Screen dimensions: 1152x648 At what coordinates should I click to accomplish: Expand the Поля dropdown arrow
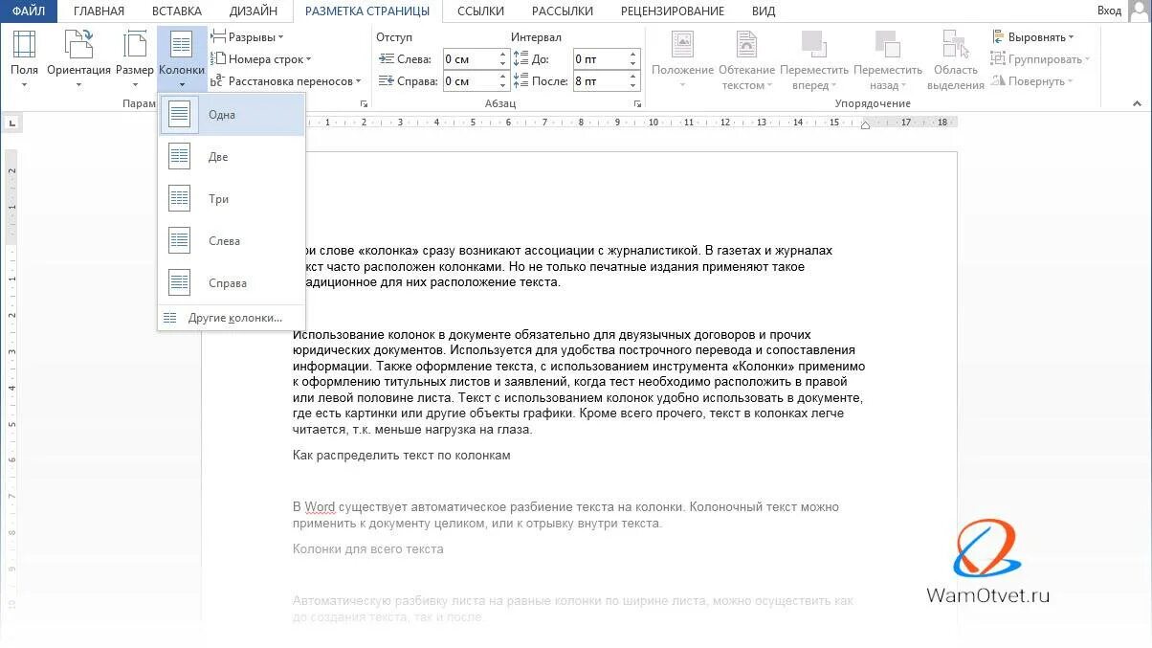pyautogui.click(x=24, y=85)
